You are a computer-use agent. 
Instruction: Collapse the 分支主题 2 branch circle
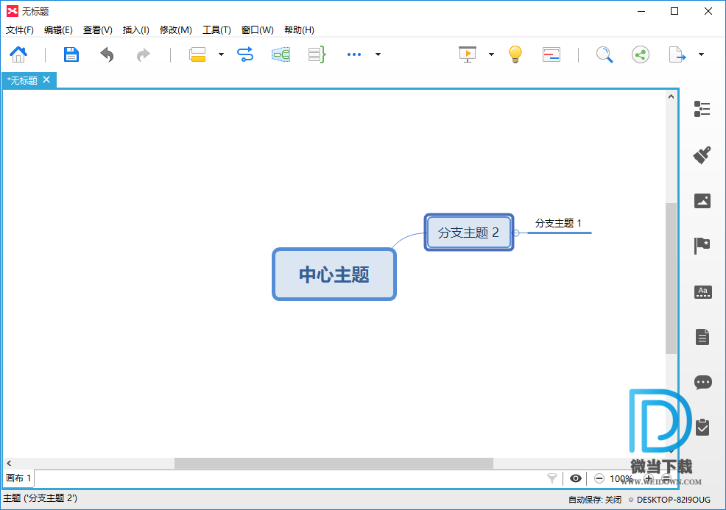[516, 233]
